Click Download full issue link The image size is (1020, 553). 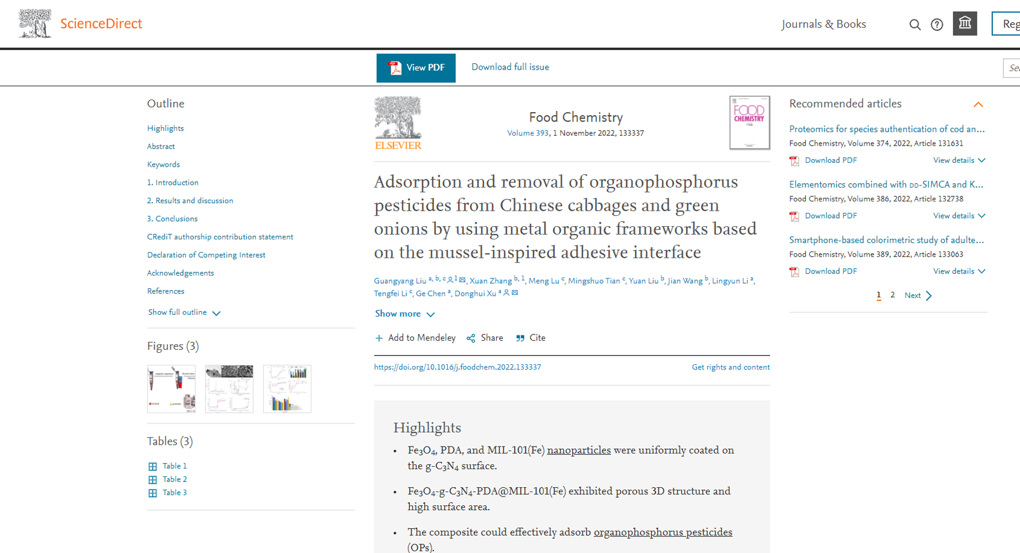click(x=510, y=67)
